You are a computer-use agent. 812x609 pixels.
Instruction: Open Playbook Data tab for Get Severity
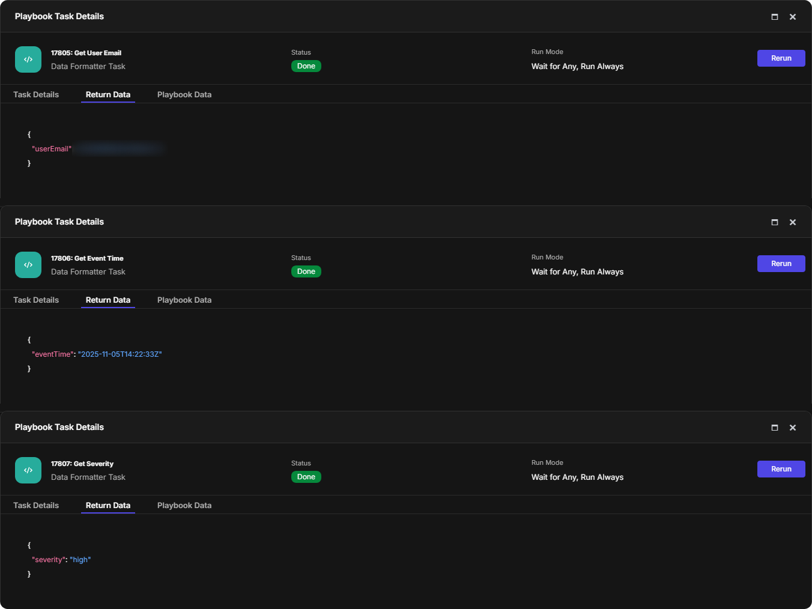coord(184,506)
